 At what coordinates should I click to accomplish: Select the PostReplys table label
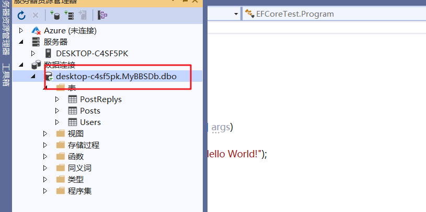click(101, 99)
